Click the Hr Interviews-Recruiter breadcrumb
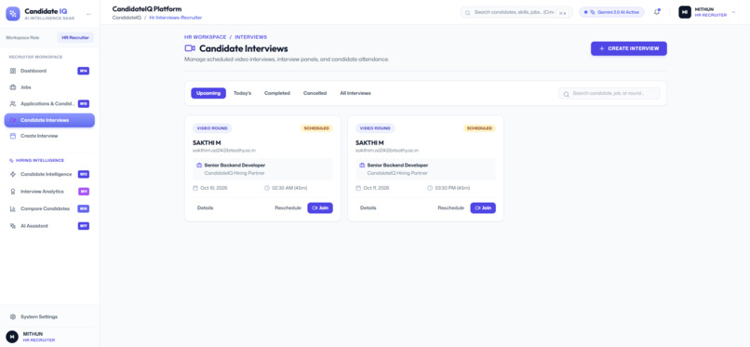The width and height of the screenshot is (750, 347). click(x=176, y=18)
